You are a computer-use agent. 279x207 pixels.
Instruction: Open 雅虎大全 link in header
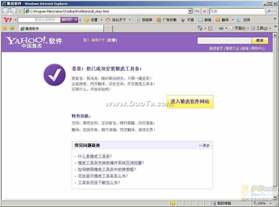pyautogui.click(x=232, y=48)
